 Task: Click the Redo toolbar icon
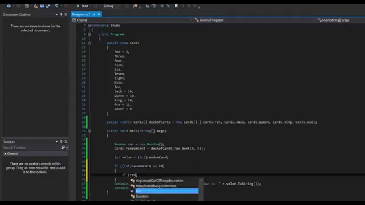pyautogui.click(x=66, y=6)
